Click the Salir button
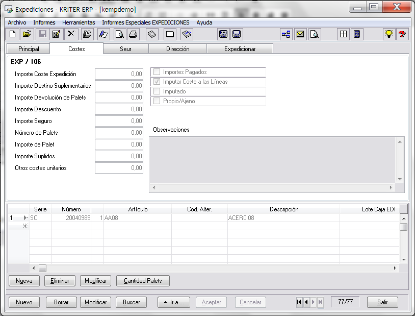Image resolution: width=415 pixels, height=316 pixels. (382, 302)
